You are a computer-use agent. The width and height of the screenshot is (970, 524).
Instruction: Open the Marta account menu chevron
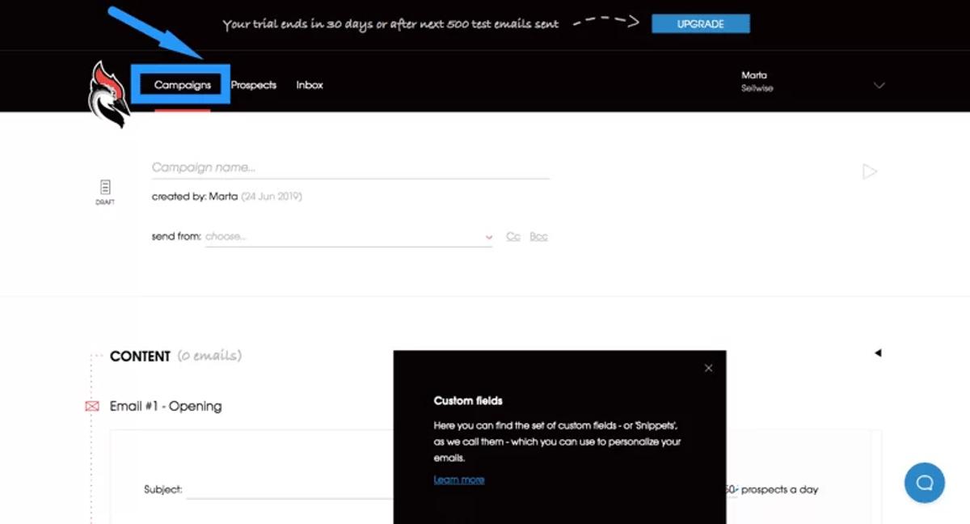(x=879, y=86)
